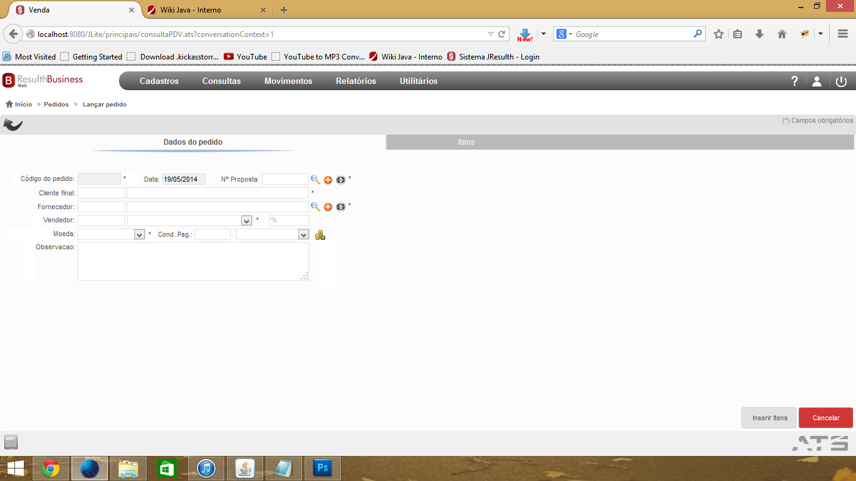Click the user profile icon in header
This screenshot has width=856, height=481.
pos(817,81)
